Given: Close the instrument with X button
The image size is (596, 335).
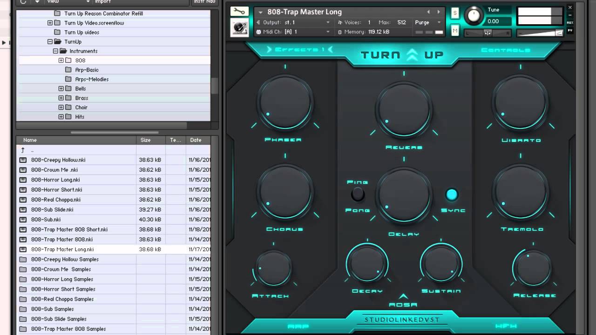Looking at the screenshot, I should tap(570, 8).
